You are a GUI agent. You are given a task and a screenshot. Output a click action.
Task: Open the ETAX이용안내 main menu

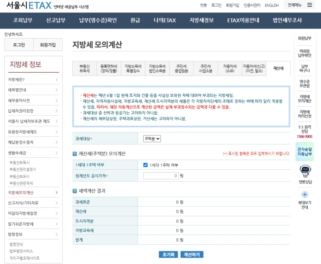coord(243,20)
